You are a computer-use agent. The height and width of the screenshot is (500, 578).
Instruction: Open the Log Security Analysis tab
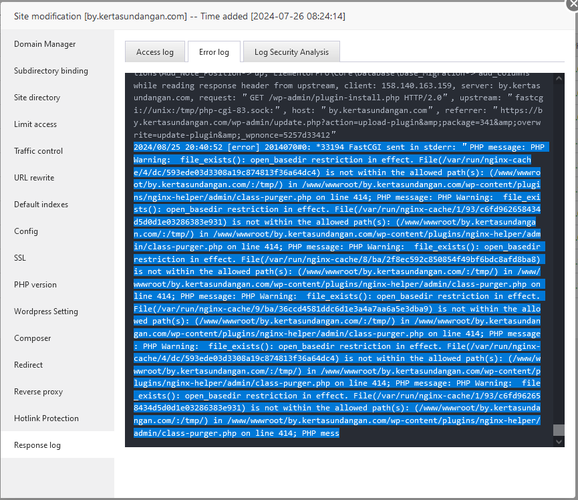click(x=291, y=52)
